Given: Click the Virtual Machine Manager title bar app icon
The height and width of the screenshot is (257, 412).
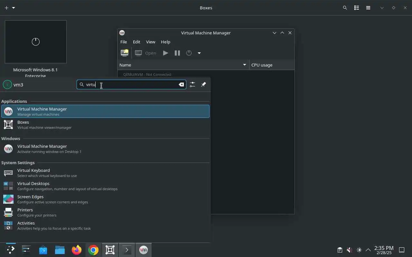Looking at the screenshot, I should (122, 33).
